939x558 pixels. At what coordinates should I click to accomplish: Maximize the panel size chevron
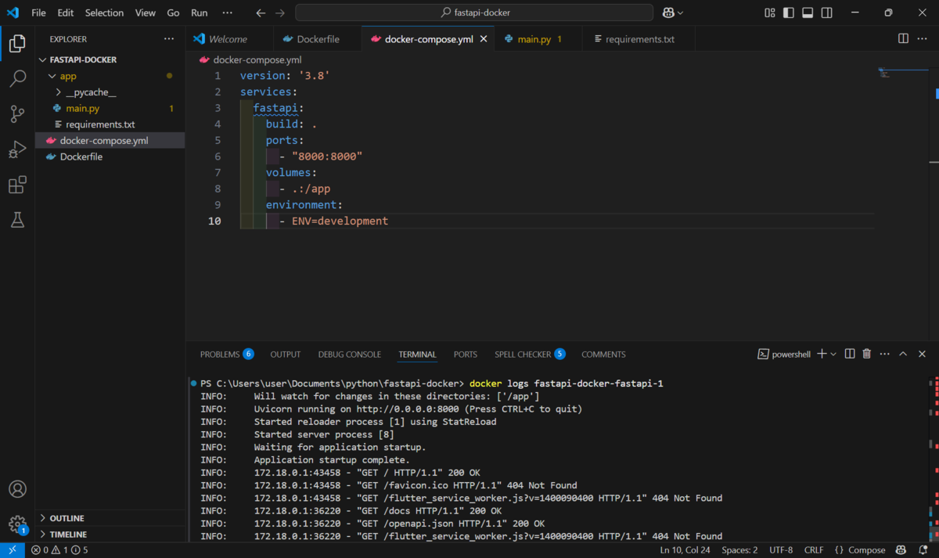(x=903, y=354)
